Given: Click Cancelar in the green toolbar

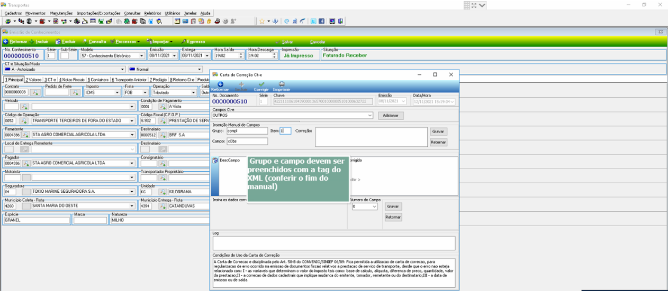Looking at the screenshot, I should (318, 41).
